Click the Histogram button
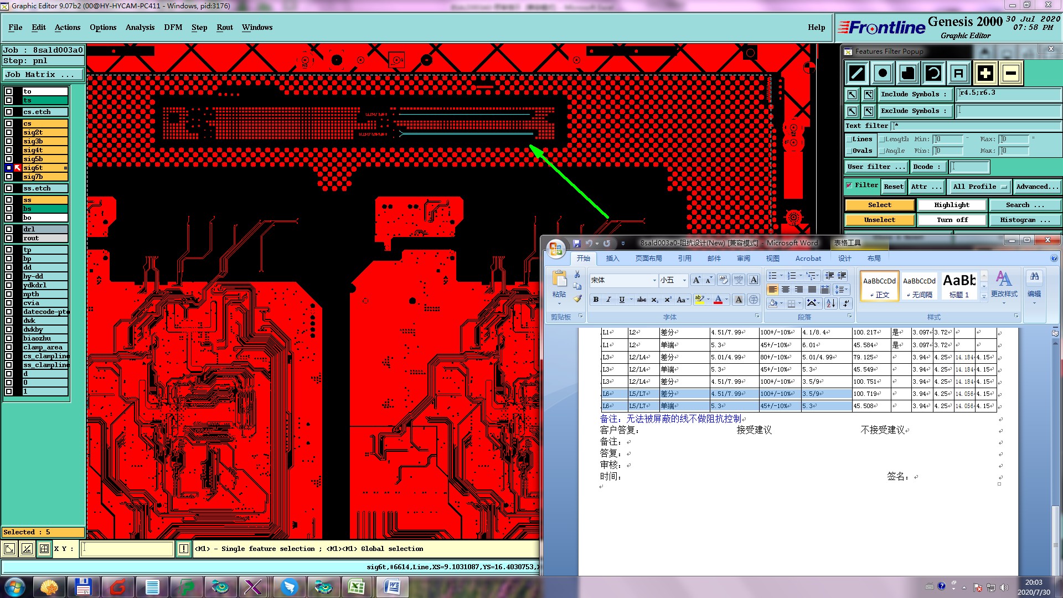This screenshot has width=1063, height=598. tap(1024, 220)
